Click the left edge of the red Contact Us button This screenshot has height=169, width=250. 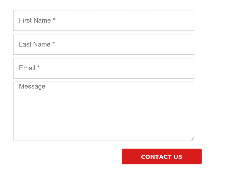pos(124,156)
